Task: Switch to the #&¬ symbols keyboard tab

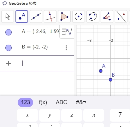Action: click(x=81, y=102)
